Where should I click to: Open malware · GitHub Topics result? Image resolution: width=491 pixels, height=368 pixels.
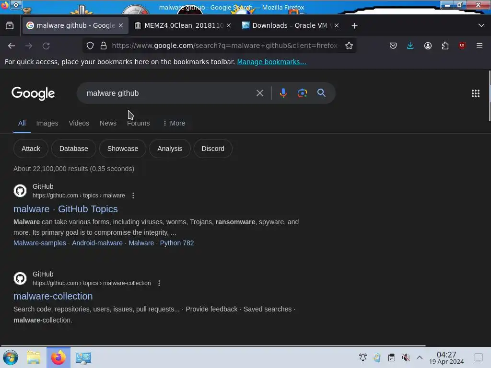pos(65,209)
